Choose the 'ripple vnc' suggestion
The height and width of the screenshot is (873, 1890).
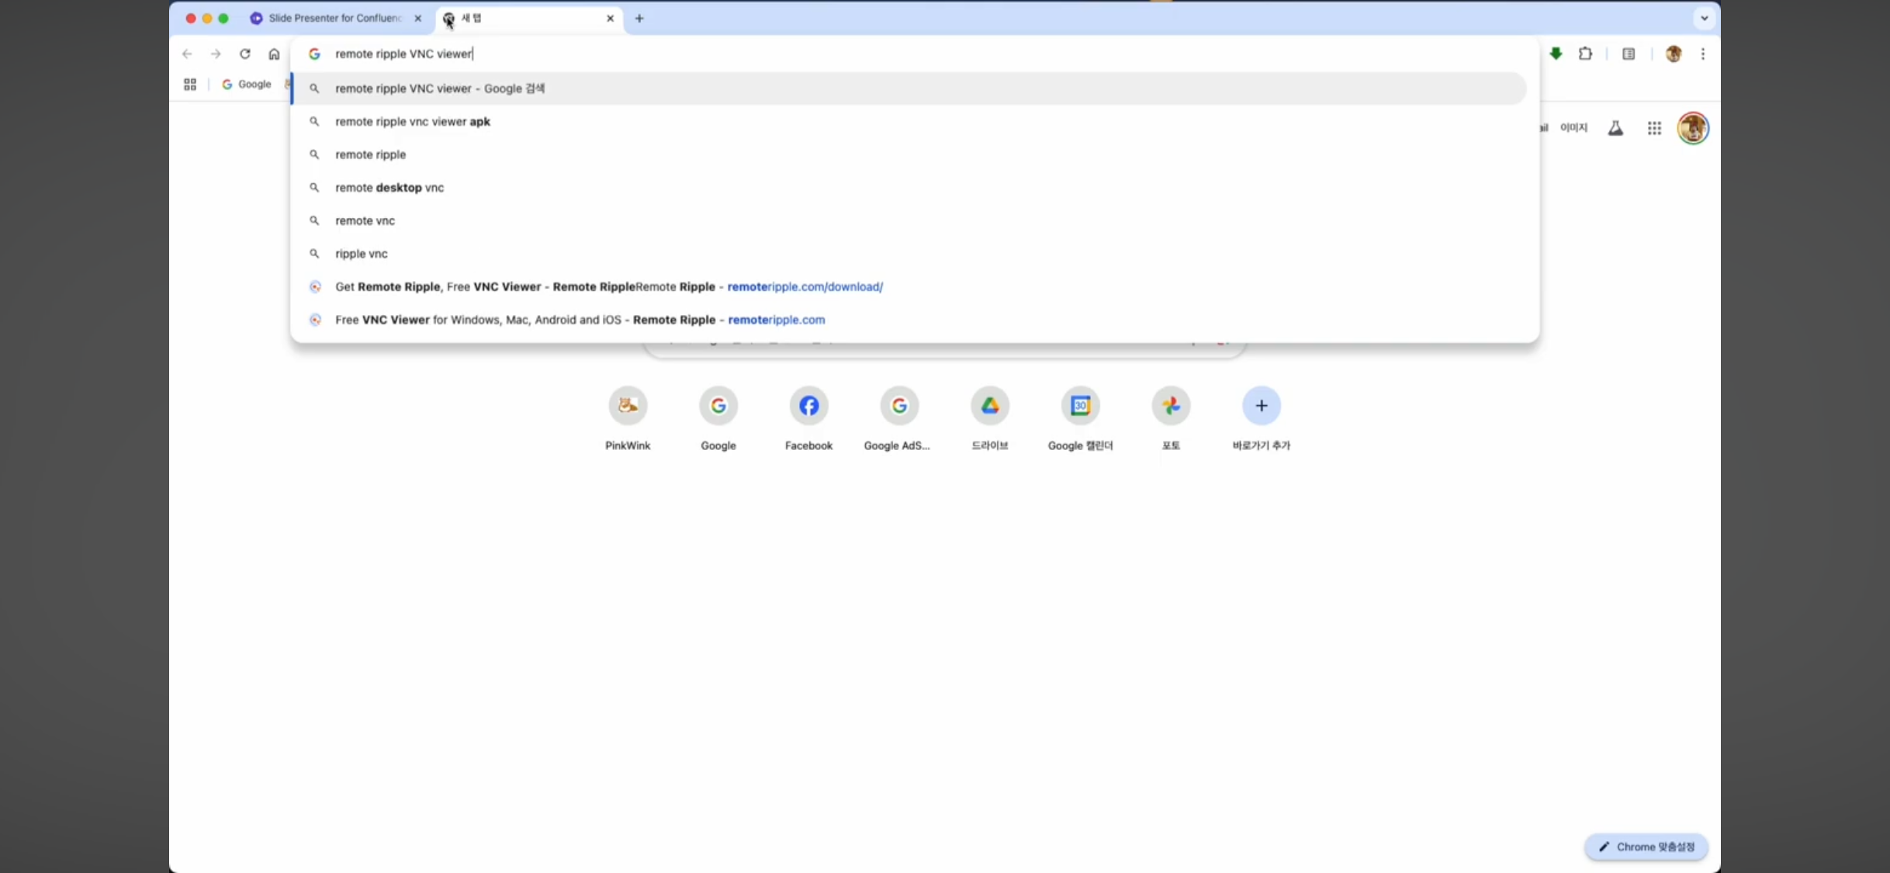(x=361, y=254)
